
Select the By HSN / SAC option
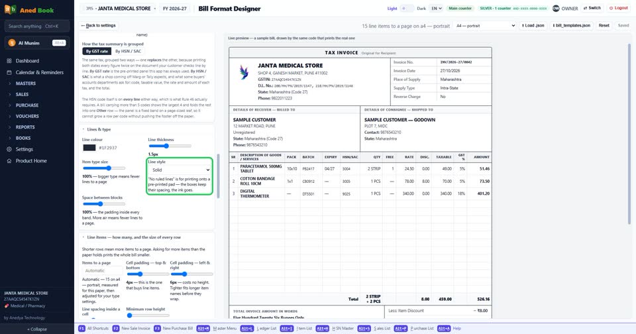pos(128,51)
